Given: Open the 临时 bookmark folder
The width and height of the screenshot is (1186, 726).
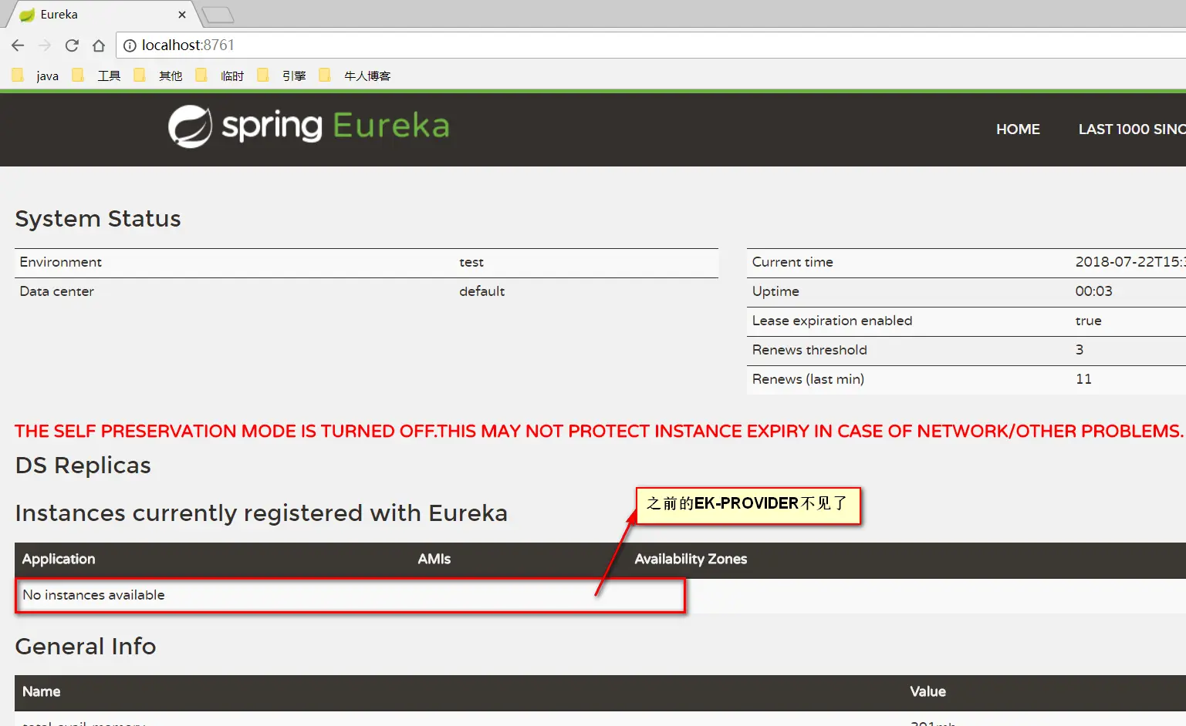Looking at the screenshot, I should 220,76.
